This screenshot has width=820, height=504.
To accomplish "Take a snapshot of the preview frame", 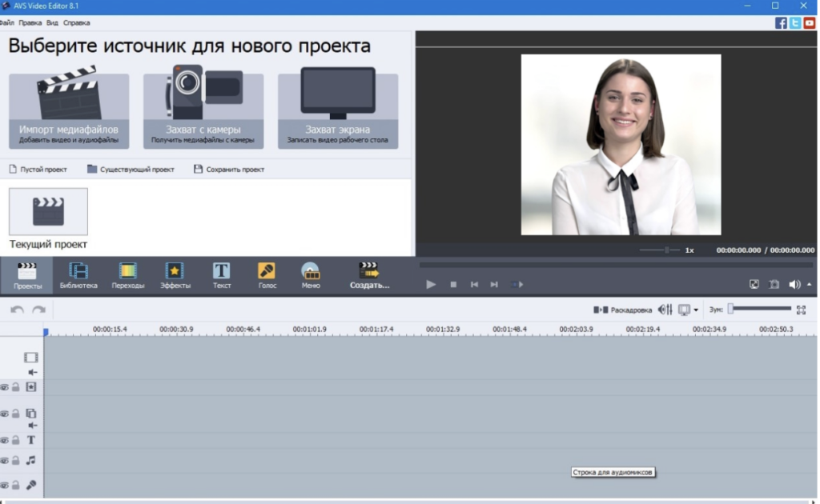I will (x=774, y=284).
